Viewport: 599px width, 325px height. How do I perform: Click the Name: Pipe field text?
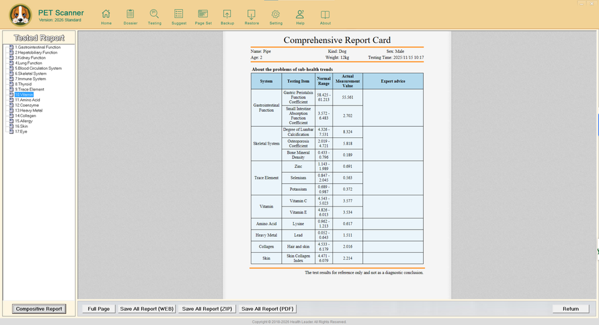point(261,51)
